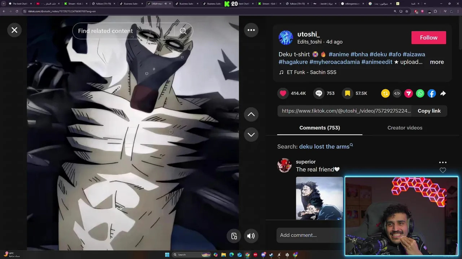Open the #bnha hashtag
462x259 pixels.
click(359, 54)
